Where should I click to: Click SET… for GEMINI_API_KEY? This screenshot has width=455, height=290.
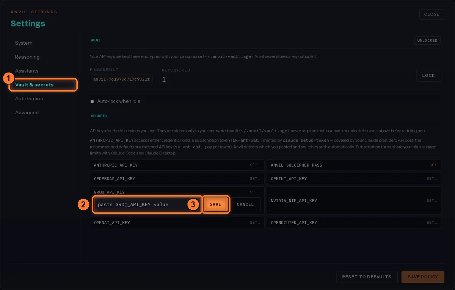click(432, 179)
